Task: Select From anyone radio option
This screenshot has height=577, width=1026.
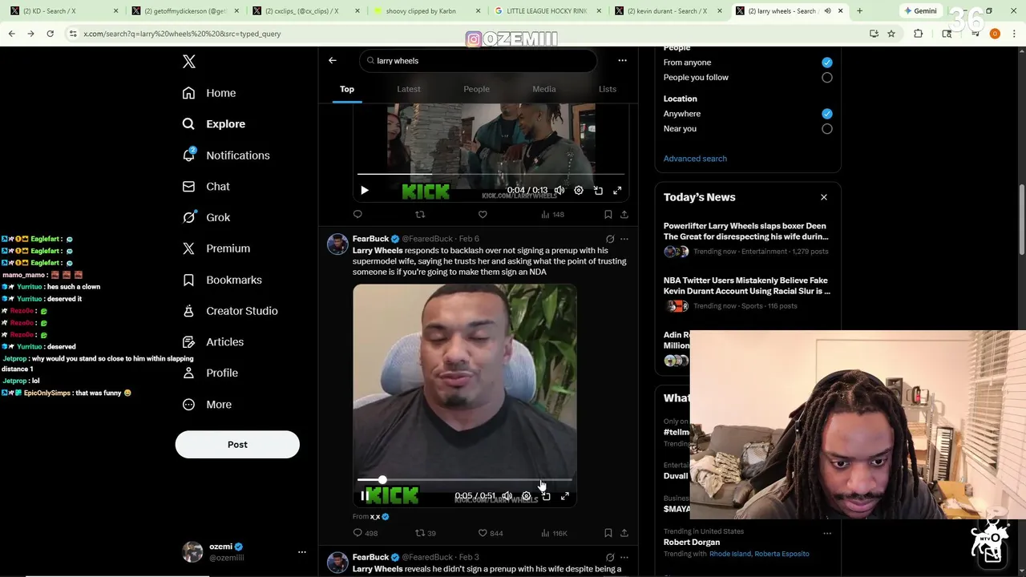Action: pyautogui.click(x=827, y=63)
